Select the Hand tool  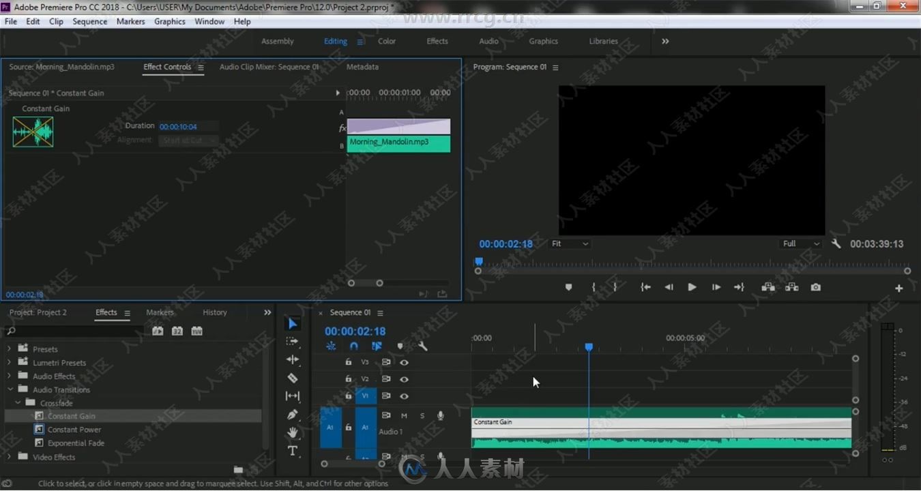click(293, 432)
